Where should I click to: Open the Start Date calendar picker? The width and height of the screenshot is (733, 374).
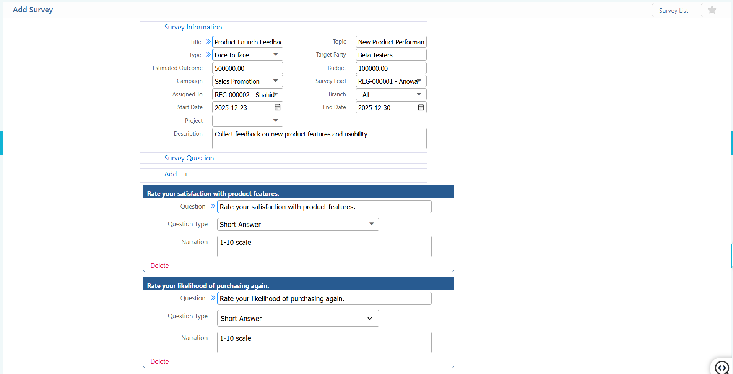(278, 107)
